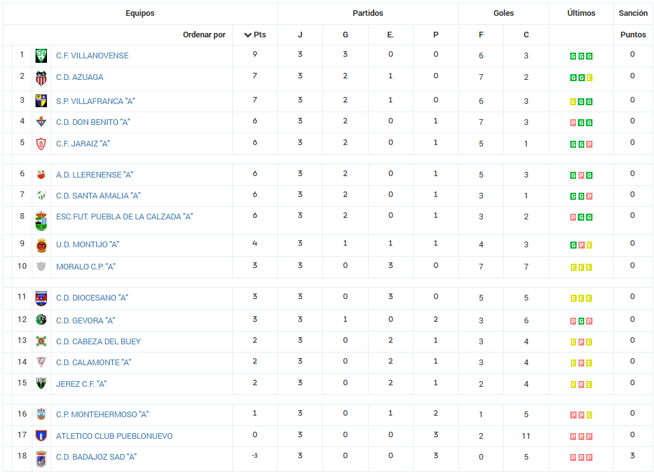Screen dimensions: 654x473
Task: Open C.D. CABEZA DEL BUEY link
Action: click(98, 342)
